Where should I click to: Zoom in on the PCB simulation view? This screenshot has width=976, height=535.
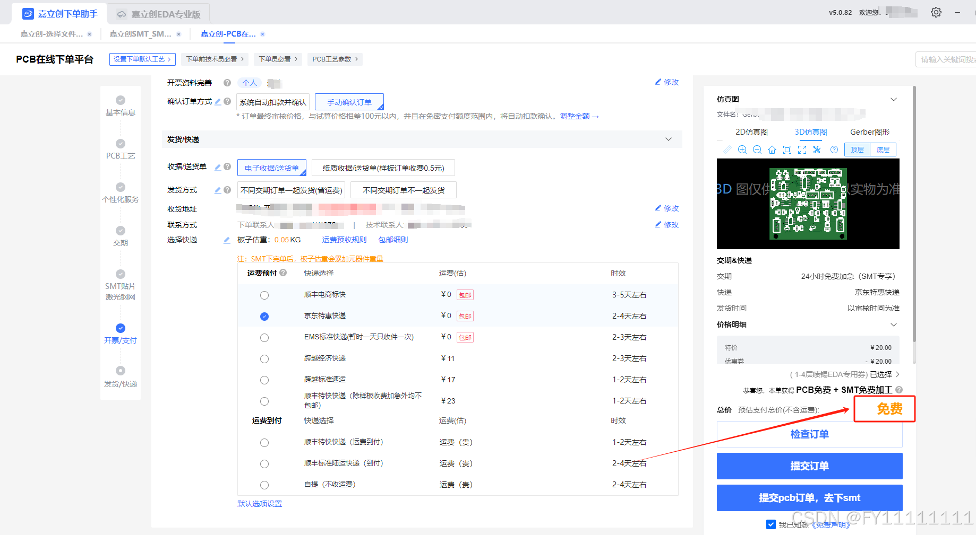[742, 150]
